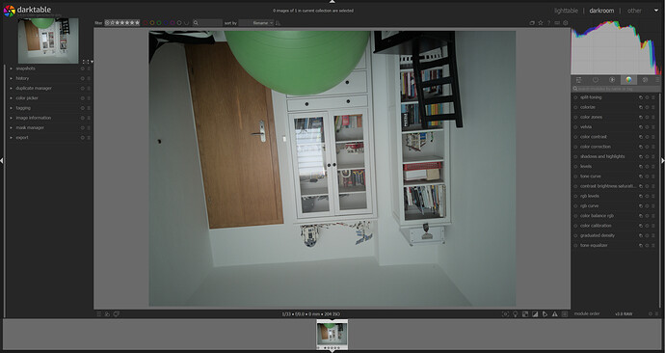Click the graduated density module name
Image resolution: width=665 pixels, height=353 pixels.
tap(598, 235)
